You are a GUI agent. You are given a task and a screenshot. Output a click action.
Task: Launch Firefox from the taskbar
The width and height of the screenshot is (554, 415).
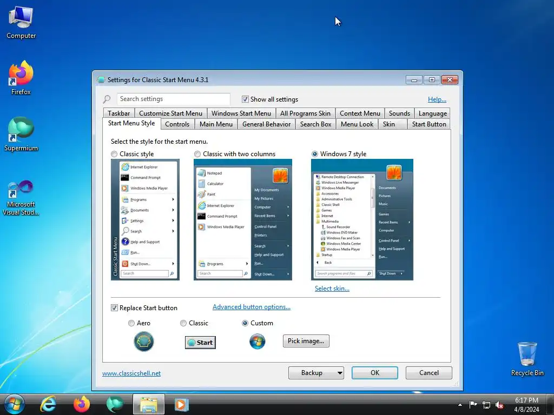coord(82,404)
